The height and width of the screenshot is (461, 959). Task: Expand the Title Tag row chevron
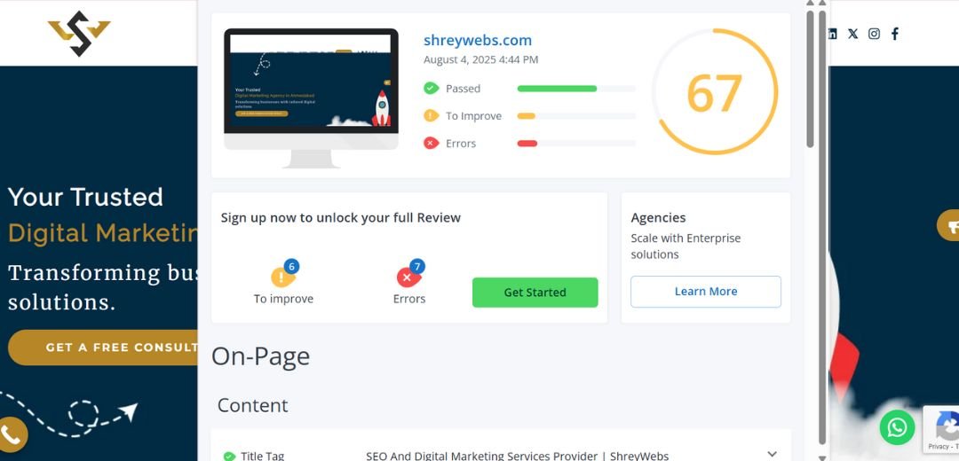tap(772, 454)
